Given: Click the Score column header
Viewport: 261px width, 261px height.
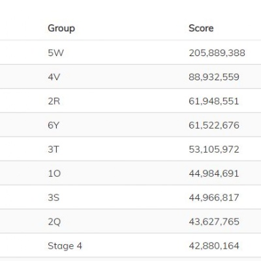Looking at the screenshot, I should pyautogui.click(x=201, y=28).
